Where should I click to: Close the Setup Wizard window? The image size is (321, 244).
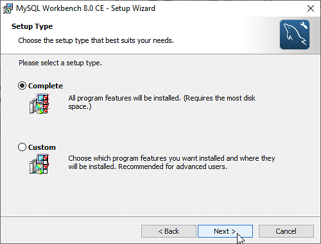click(x=311, y=8)
